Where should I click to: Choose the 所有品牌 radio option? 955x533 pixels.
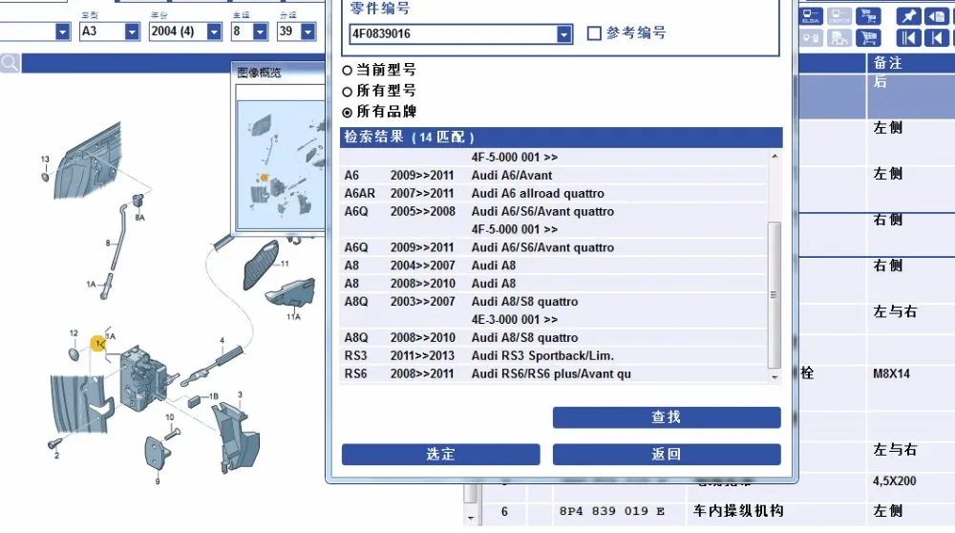(348, 113)
